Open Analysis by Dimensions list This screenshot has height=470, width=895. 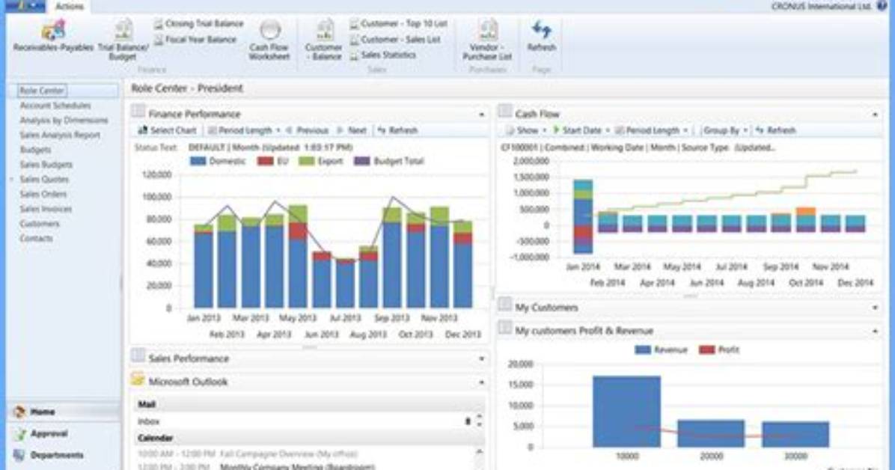click(64, 120)
